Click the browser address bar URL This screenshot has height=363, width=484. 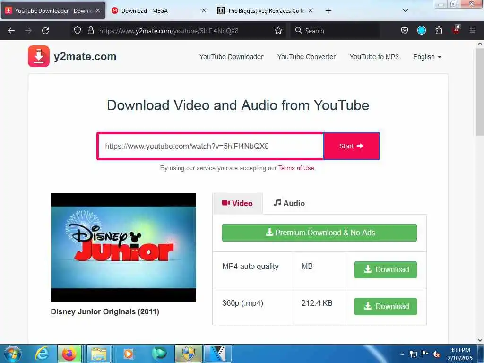pyautogui.click(x=169, y=31)
